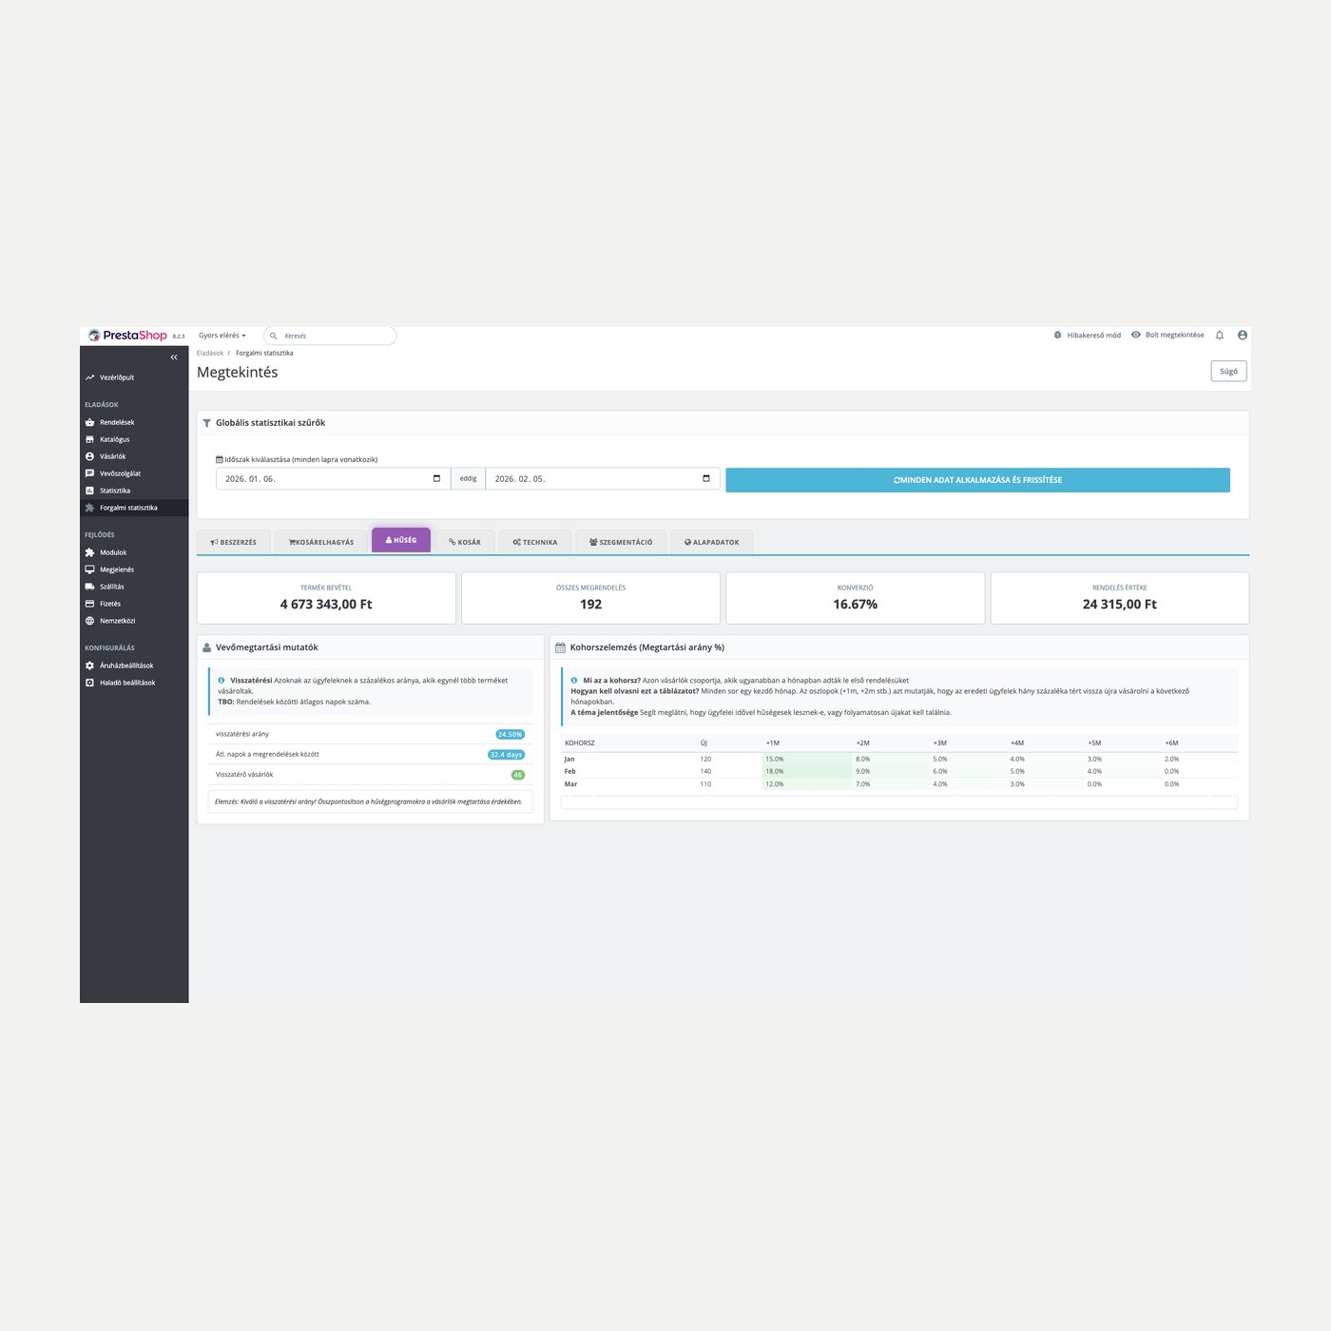Click the Katalógus store icon
Image resolution: width=1331 pixels, height=1331 pixels.
pyautogui.click(x=89, y=439)
